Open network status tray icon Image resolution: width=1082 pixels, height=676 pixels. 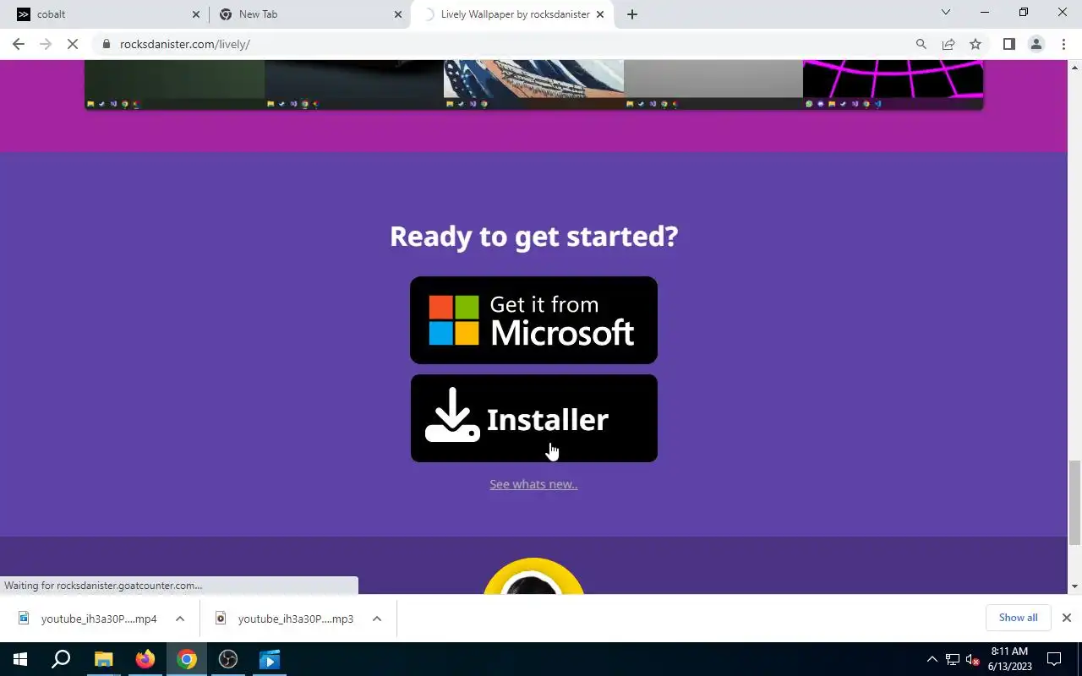pyautogui.click(x=953, y=659)
